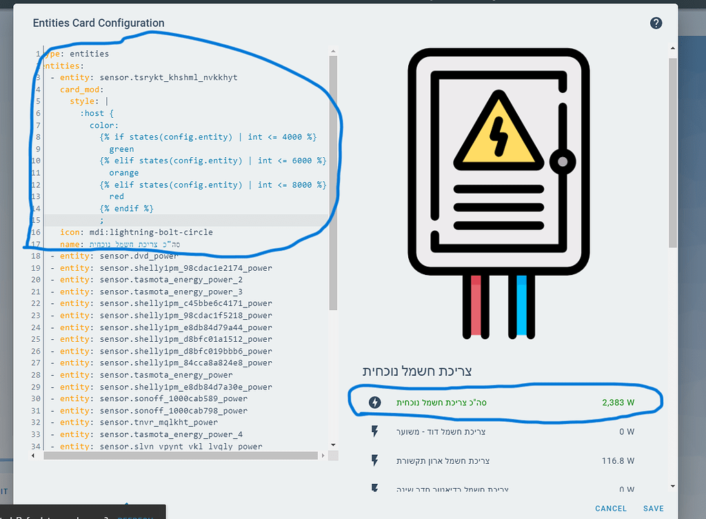Click the scroll-down arrow of the preview panel

coord(672,485)
